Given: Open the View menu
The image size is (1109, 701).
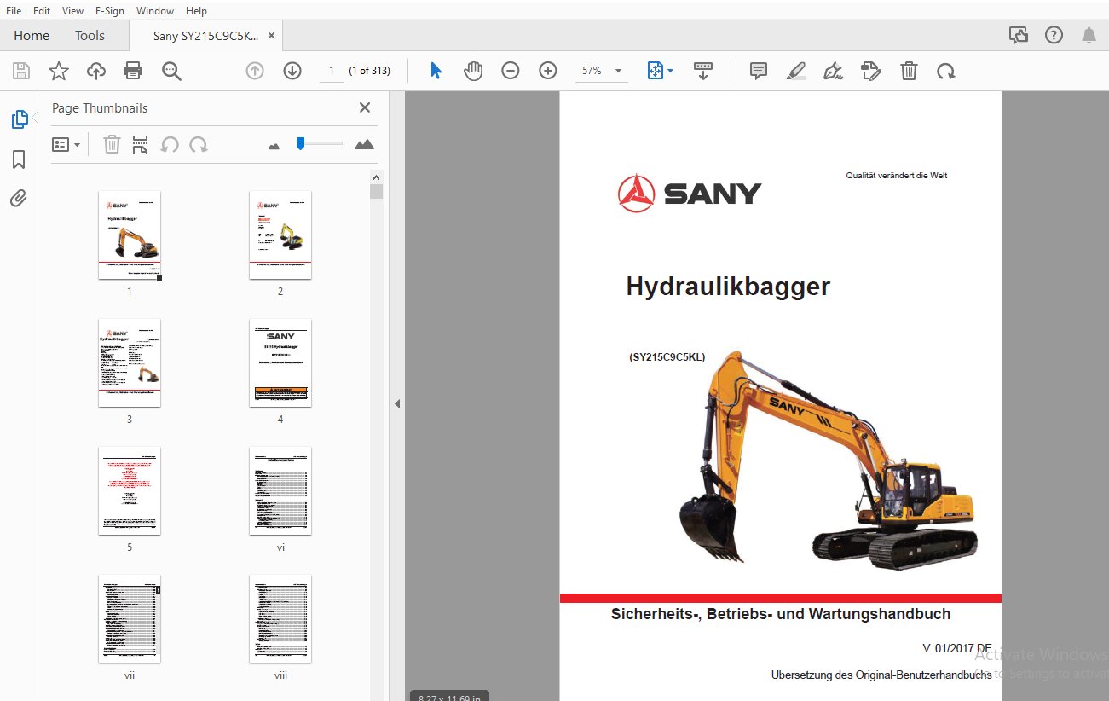Looking at the screenshot, I should tap(73, 11).
